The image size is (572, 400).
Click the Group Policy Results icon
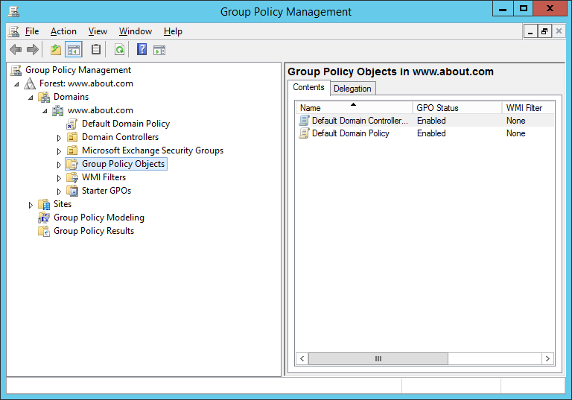point(44,232)
